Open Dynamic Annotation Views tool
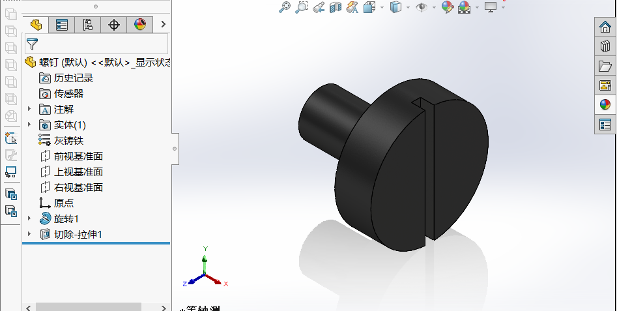 pos(352,7)
